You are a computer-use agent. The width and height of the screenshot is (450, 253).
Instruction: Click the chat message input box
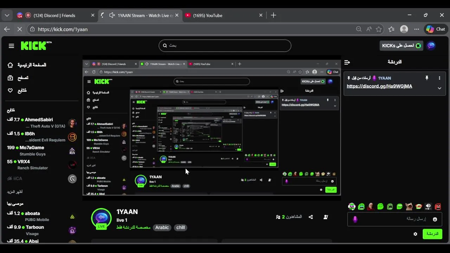tap(394, 219)
